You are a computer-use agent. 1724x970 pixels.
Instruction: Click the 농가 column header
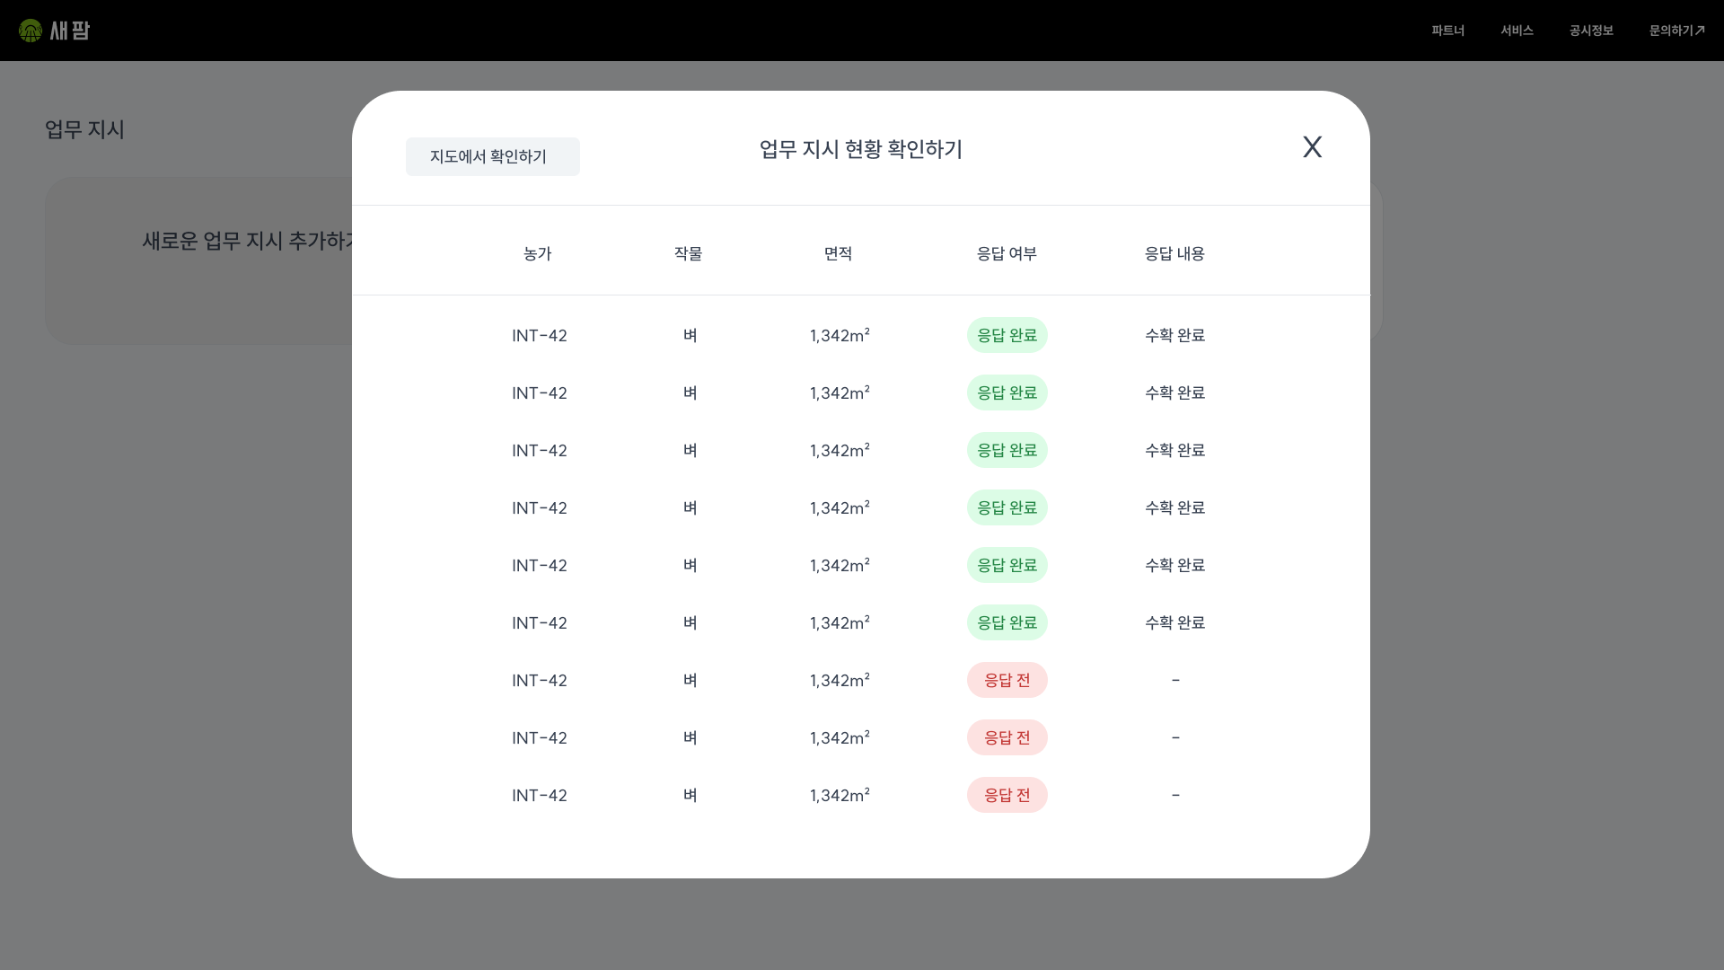click(x=538, y=253)
